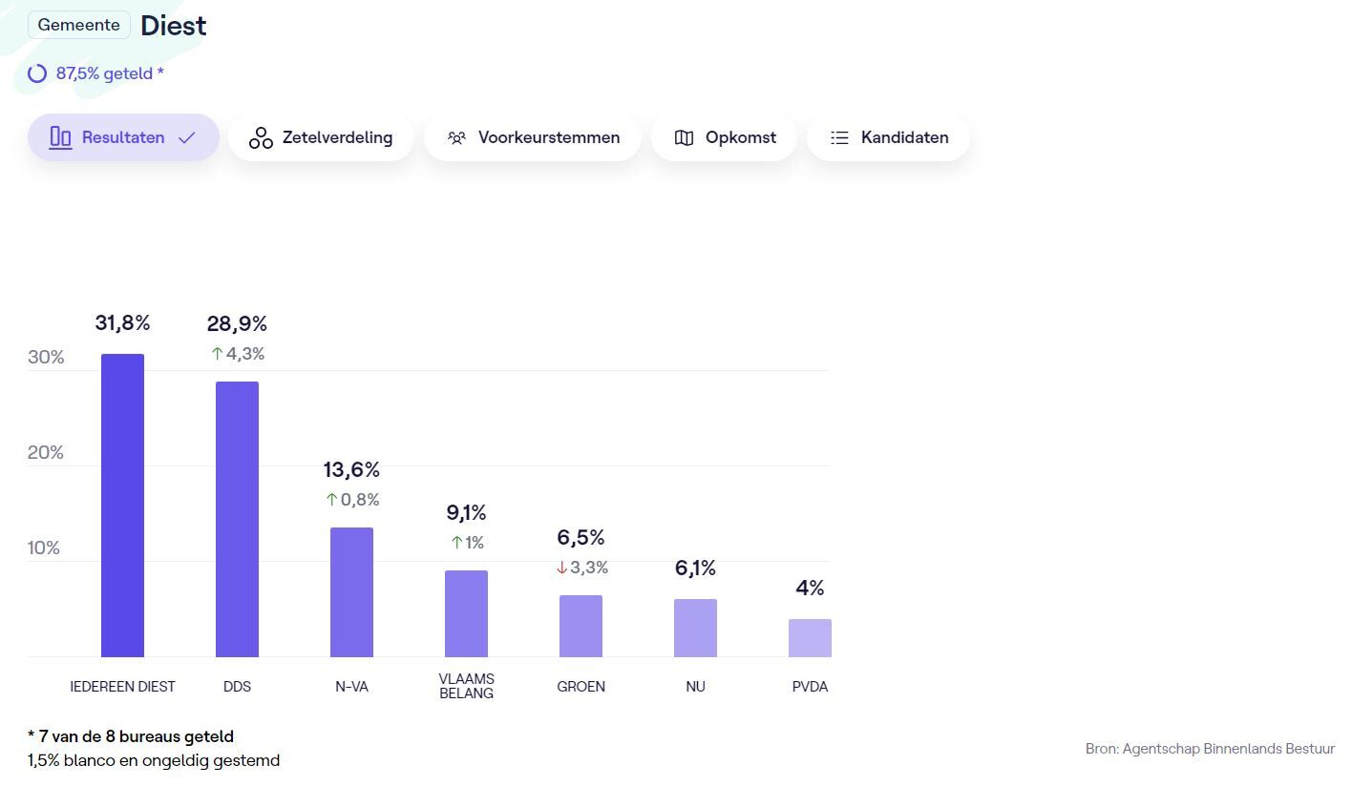Open the Voorkeurstemmen tab
This screenshot has width=1352, height=786.
point(533,138)
